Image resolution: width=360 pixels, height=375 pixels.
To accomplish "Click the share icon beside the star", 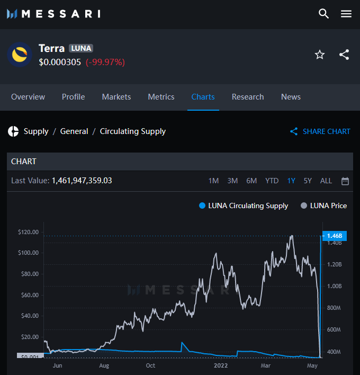I will pyautogui.click(x=344, y=55).
